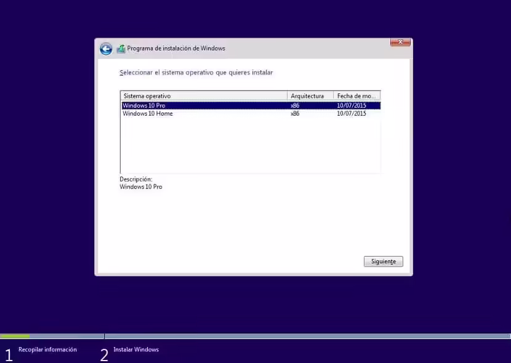Click the Programa de instalación de Windows title
Screen dimensions: 511x363
pyautogui.click(x=176, y=48)
